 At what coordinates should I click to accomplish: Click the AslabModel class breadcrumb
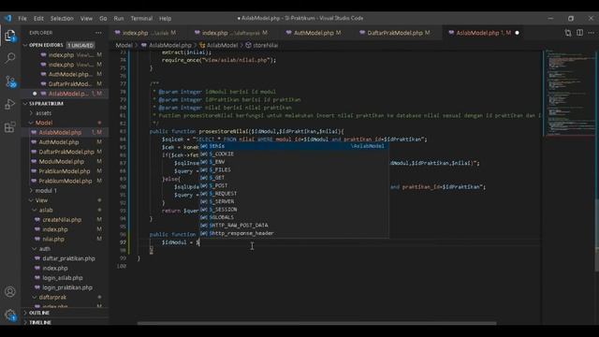(218, 45)
